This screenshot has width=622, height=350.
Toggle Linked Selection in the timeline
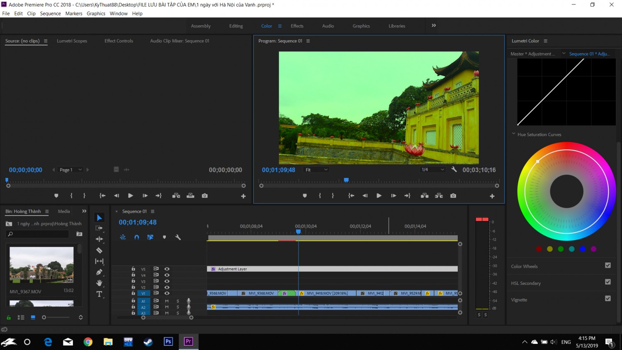[x=150, y=237]
